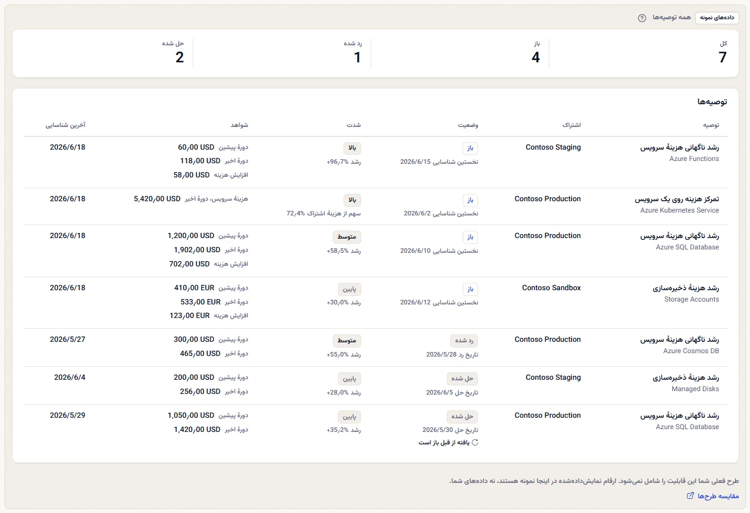Screen dimensions: 750x513
Task: Click the "رد شده" badge in the Cosmos DB row
Action: (464, 341)
